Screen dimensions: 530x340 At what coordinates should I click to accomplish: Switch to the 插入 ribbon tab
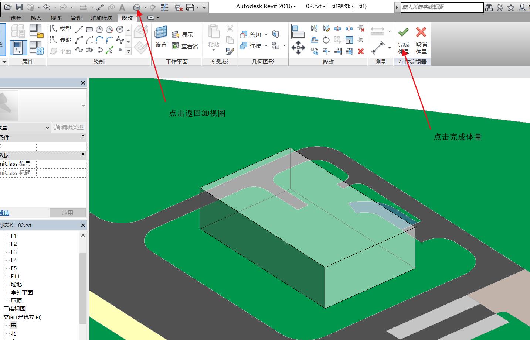tap(36, 18)
